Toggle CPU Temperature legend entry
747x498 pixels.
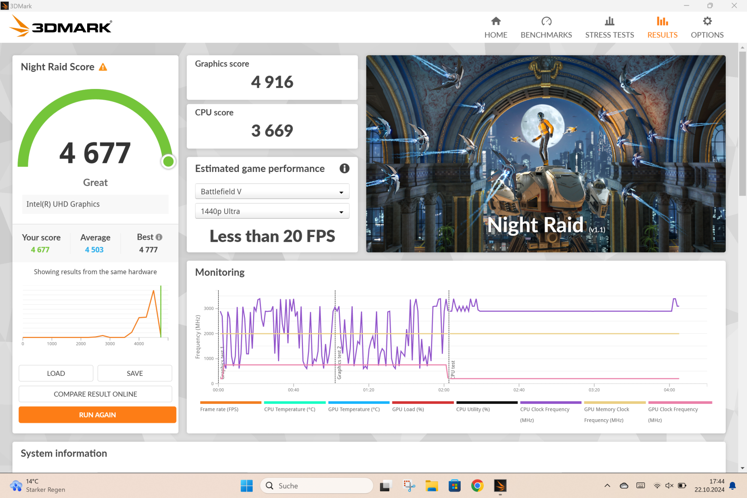(x=294, y=407)
